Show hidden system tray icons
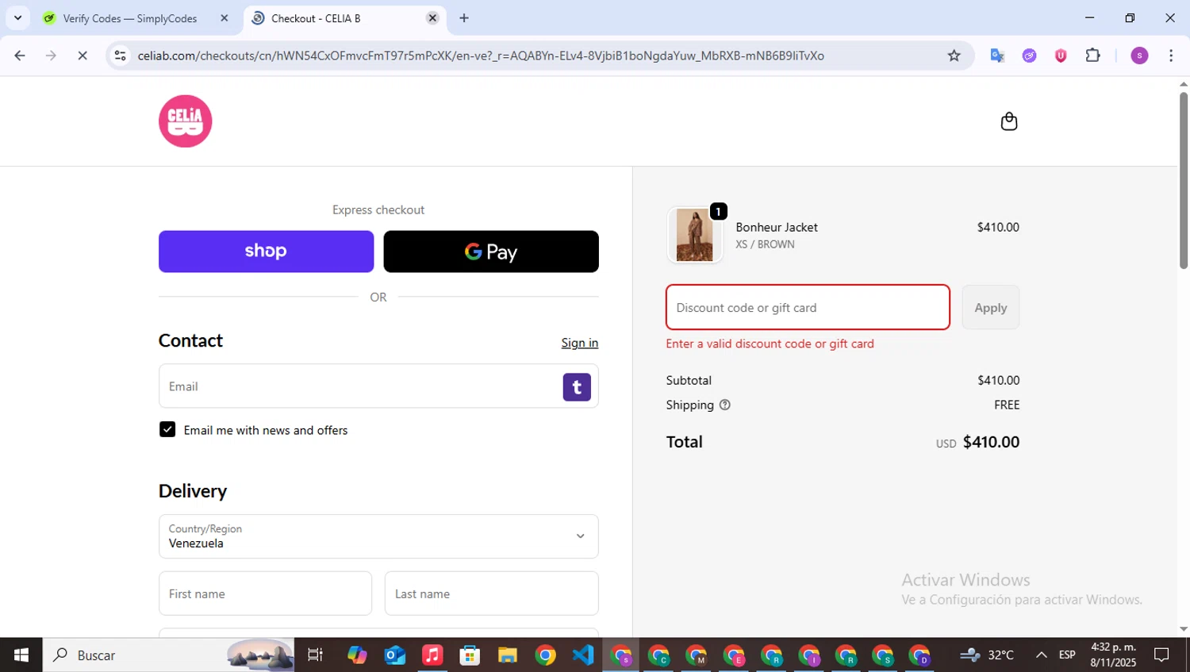This screenshot has height=672, width=1190. click(x=1041, y=655)
